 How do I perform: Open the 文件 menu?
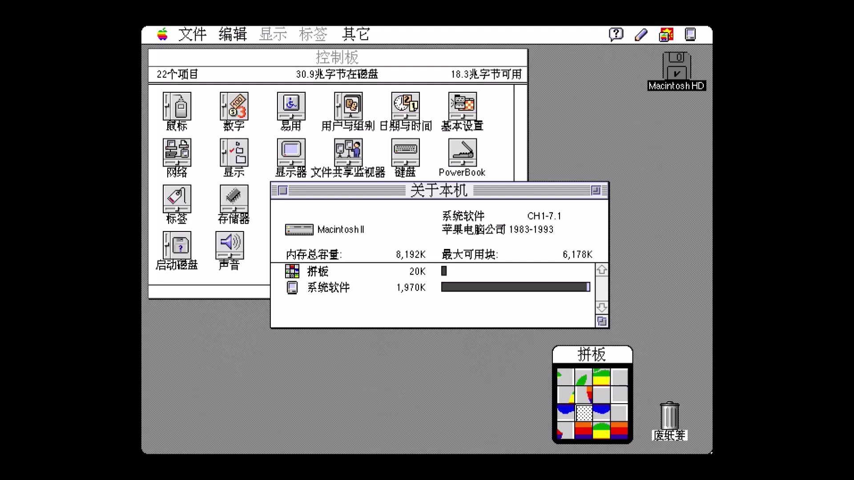192,34
